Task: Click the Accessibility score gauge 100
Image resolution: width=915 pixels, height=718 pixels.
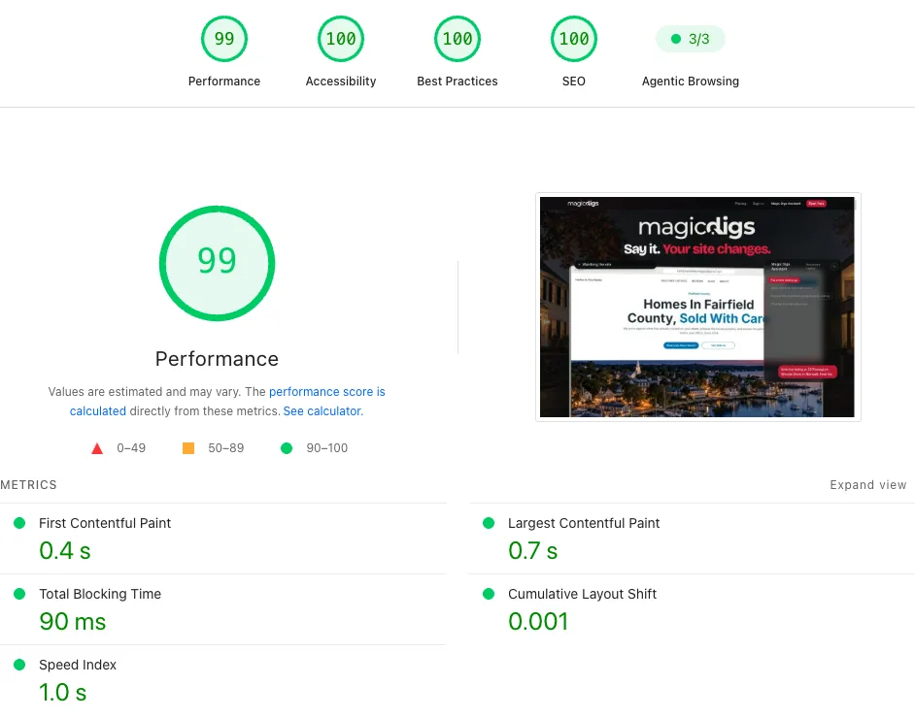Action: tap(341, 39)
